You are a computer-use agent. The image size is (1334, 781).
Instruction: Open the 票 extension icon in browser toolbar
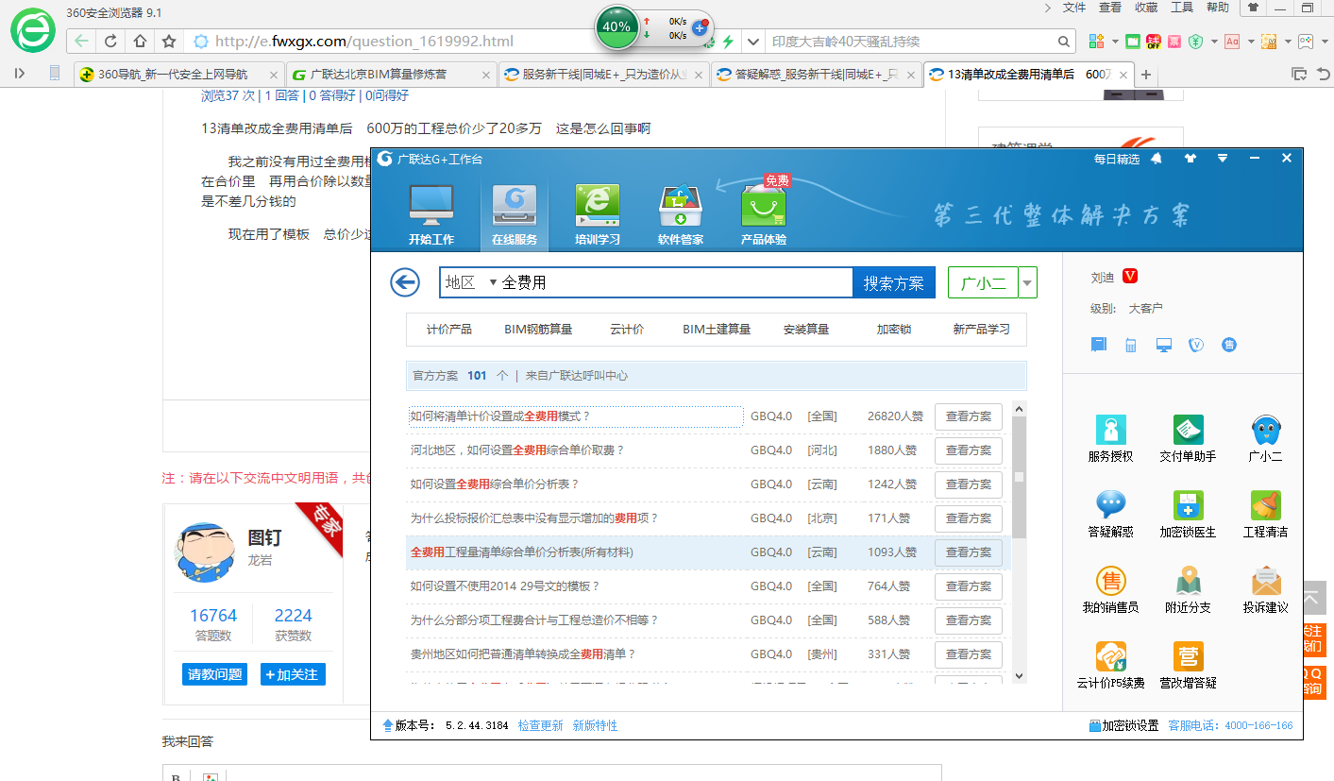click(1174, 42)
